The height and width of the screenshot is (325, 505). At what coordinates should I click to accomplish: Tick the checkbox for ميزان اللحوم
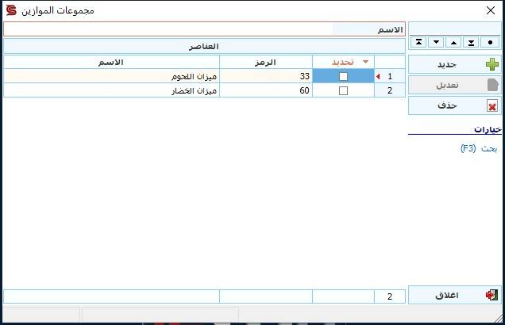pos(343,77)
